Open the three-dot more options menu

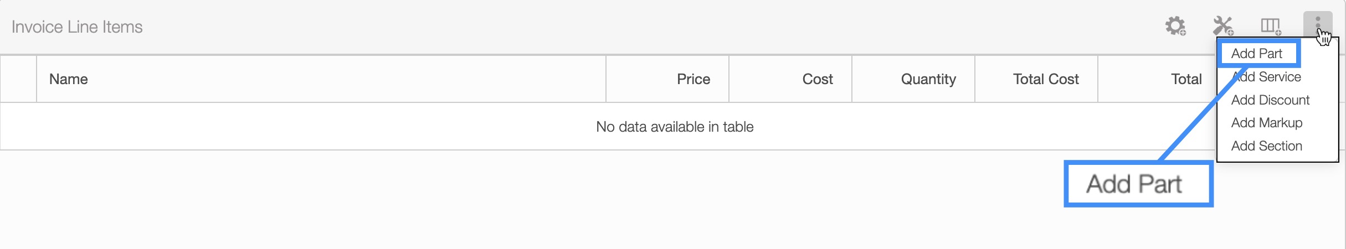(x=1318, y=25)
